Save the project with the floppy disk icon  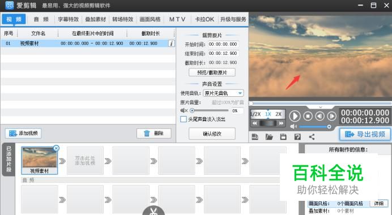[283, 136]
